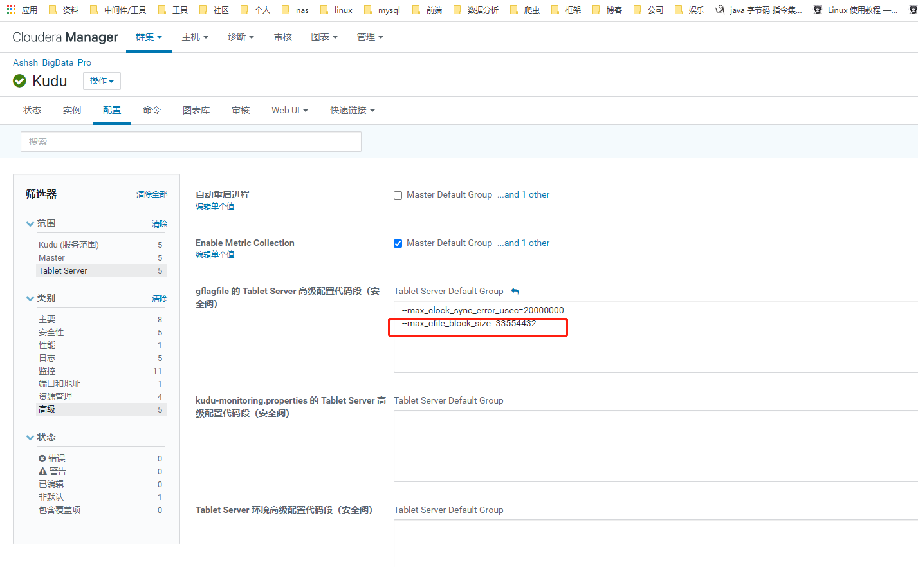Open the 个人 bookmark folder
The image size is (918, 567).
point(255,10)
